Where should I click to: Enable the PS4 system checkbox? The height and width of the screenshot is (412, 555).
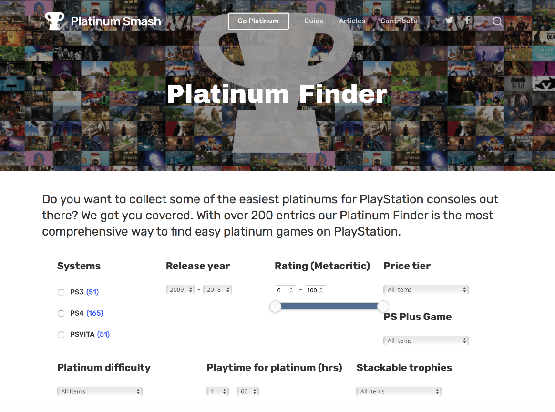pyautogui.click(x=61, y=313)
